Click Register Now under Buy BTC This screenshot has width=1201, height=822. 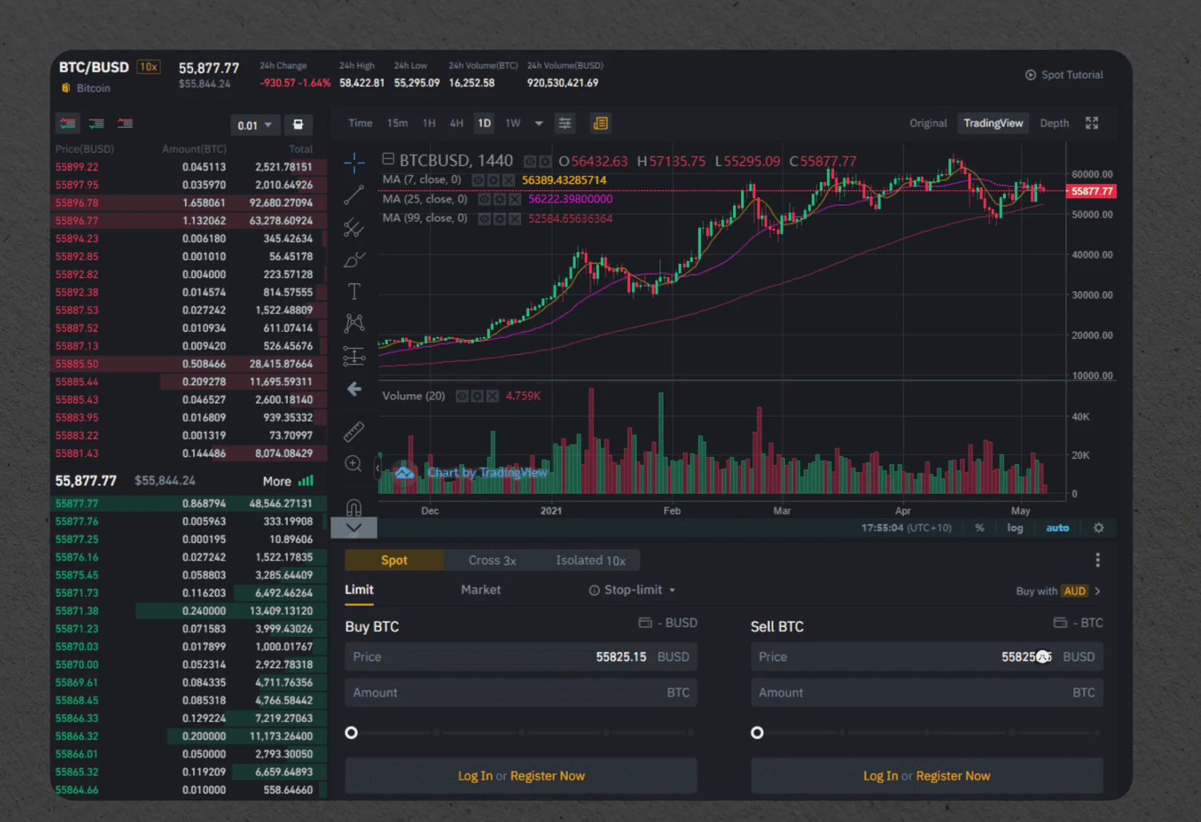[547, 776]
